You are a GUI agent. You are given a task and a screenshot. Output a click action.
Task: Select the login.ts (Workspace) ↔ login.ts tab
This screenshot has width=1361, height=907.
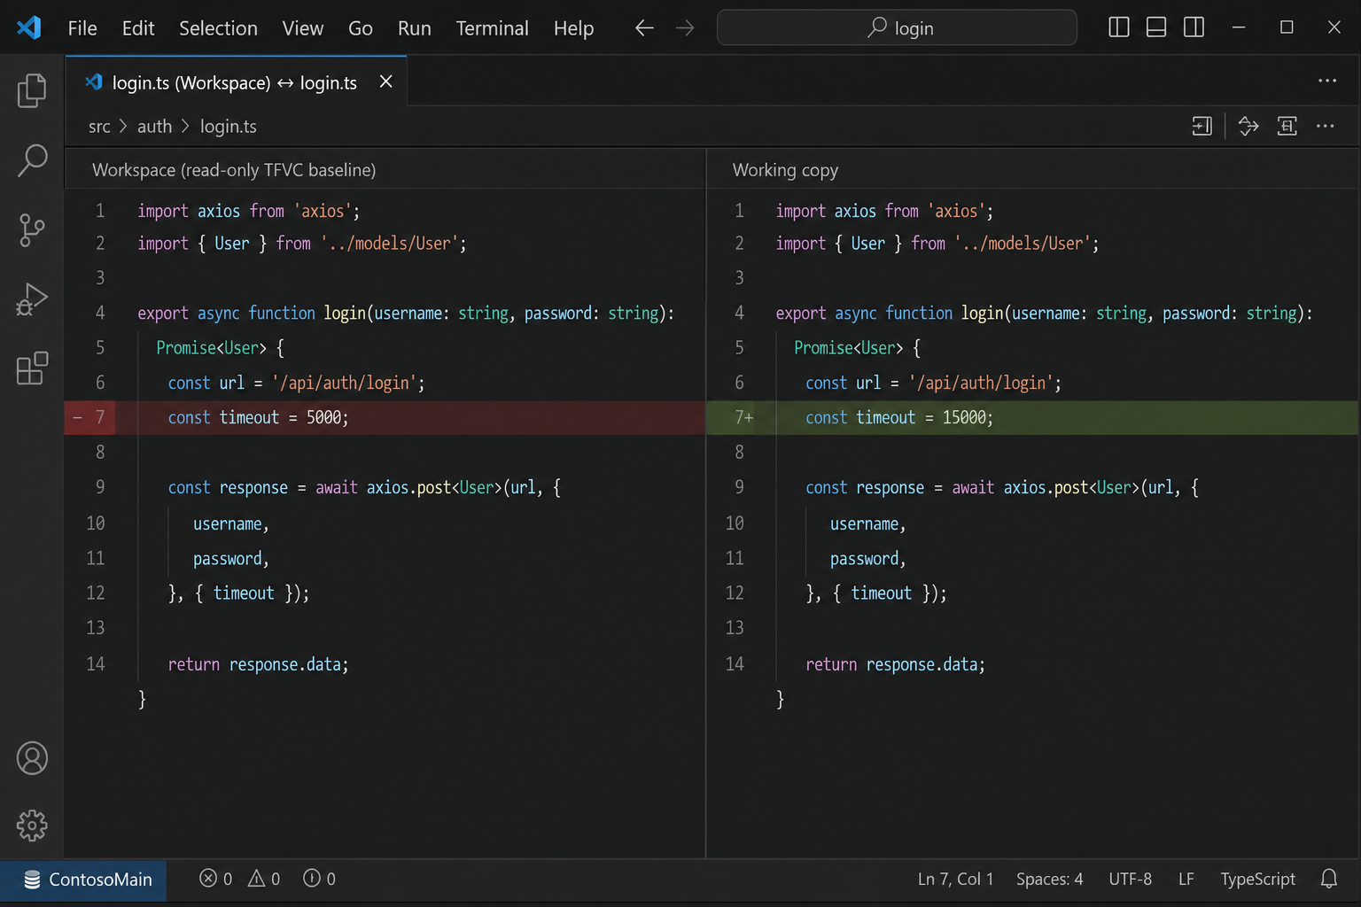point(236,81)
